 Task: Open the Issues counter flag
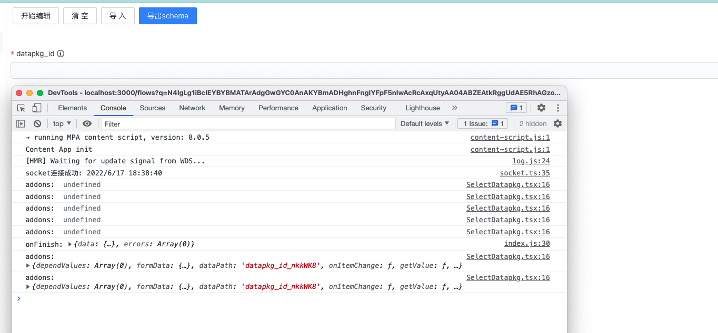(x=516, y=107)
